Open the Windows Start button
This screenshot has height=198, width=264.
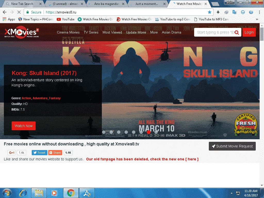[7, 193]
